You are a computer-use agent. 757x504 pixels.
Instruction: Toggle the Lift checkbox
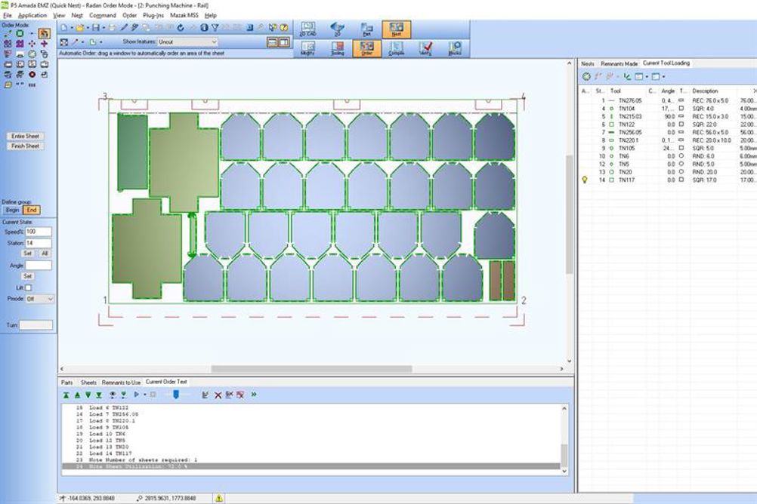click(x=28, y=288)
